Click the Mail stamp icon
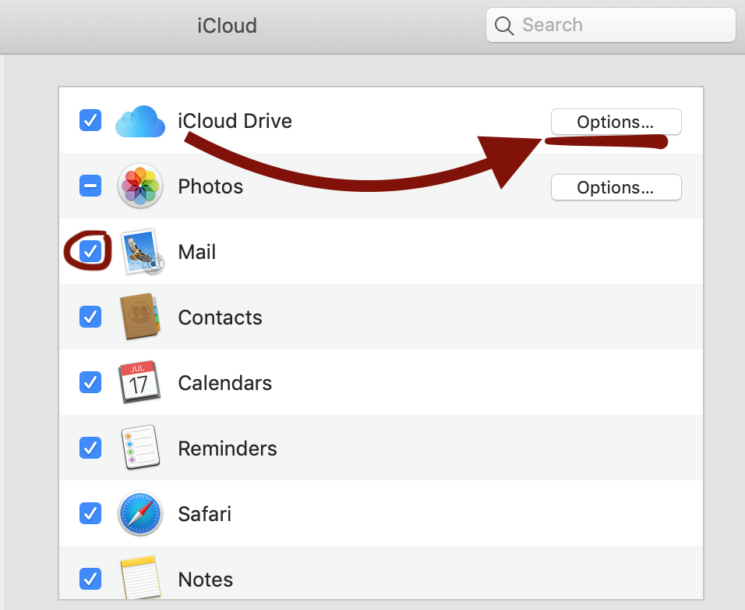This screenshot has height=610, width=745. click(142, 251)
